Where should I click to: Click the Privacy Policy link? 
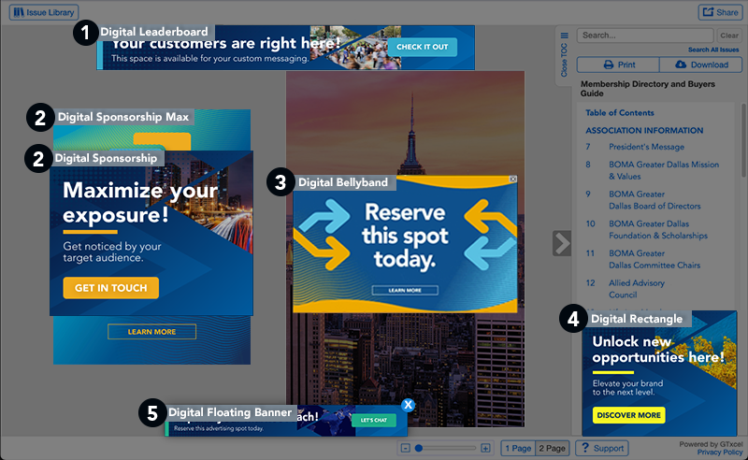[x=720, y=453]
